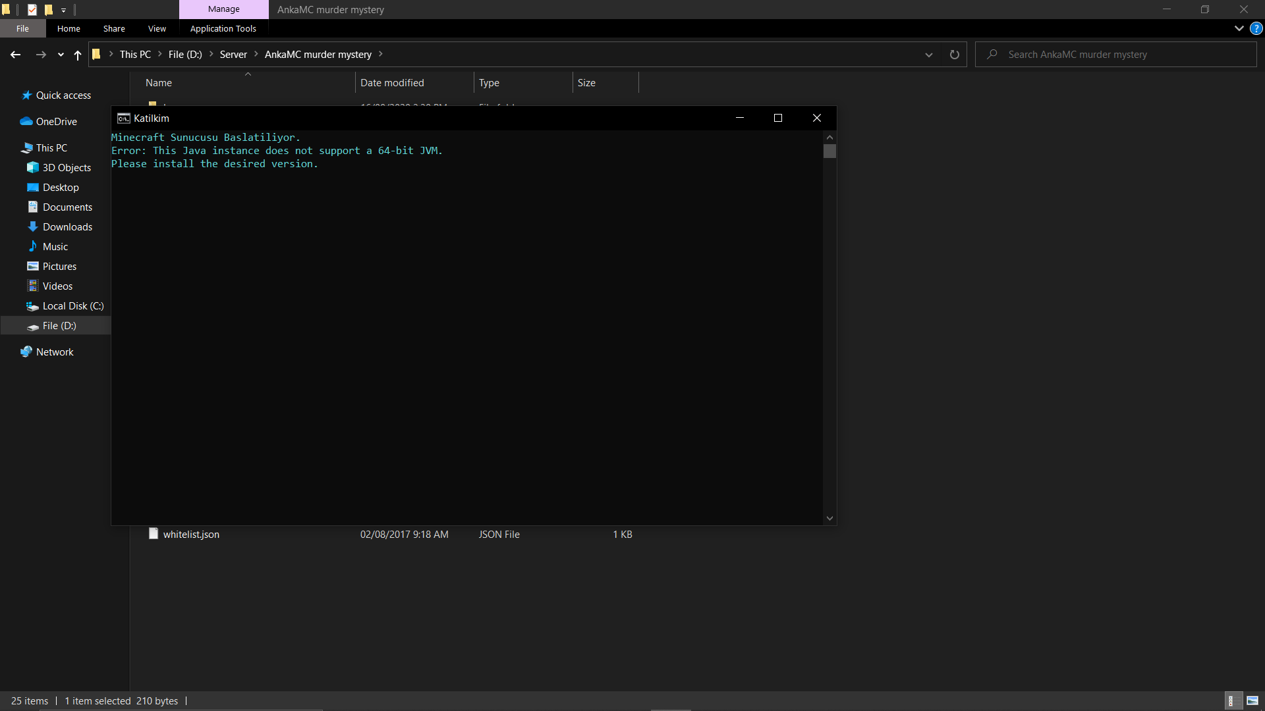The width and height of the screenshot is (1265, 711).
Task: Select the whitelist.json file
Action: [191, 535]
